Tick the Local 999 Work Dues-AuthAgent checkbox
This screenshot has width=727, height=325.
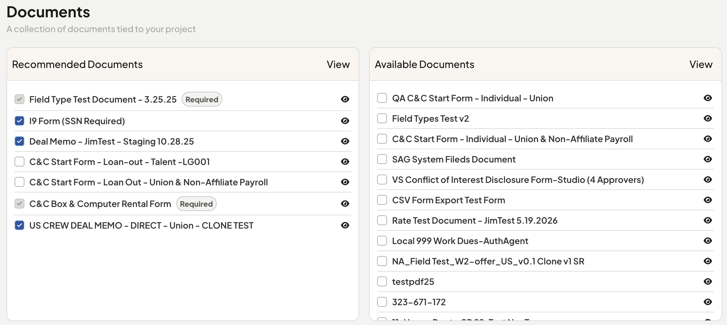382,241
